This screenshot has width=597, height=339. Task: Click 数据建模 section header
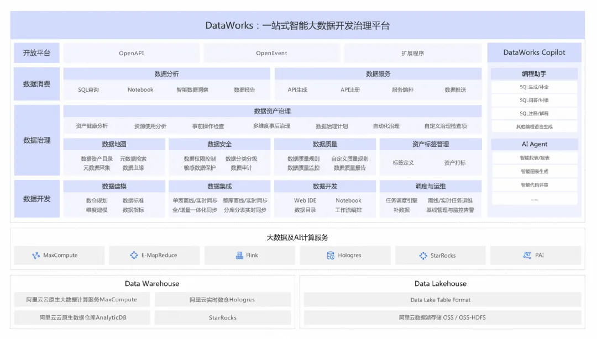click(x=114, y=186)
